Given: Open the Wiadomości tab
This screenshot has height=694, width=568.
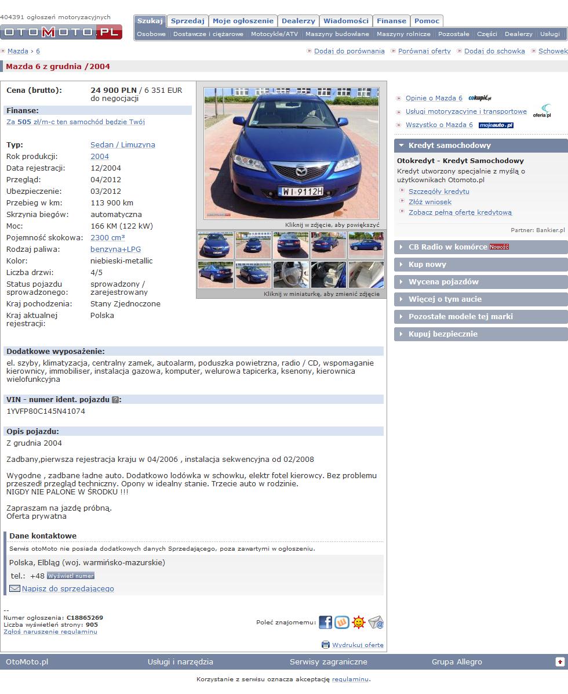Looking at the screenshot, I should point(345,21).
